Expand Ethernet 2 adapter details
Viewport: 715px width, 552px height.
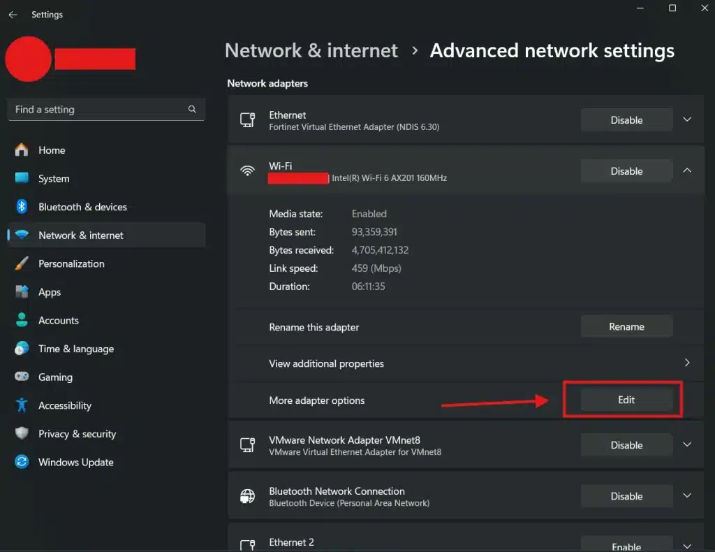tap(687, 546)
